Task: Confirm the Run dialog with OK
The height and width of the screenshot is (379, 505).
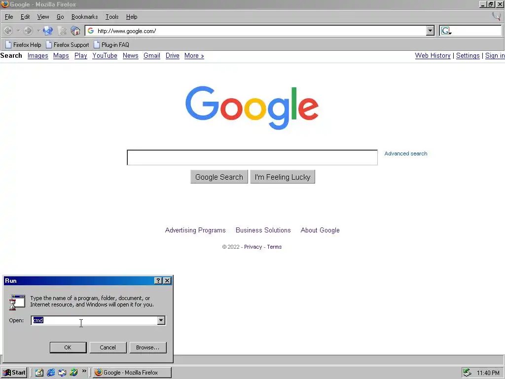Action: [68, 347]
